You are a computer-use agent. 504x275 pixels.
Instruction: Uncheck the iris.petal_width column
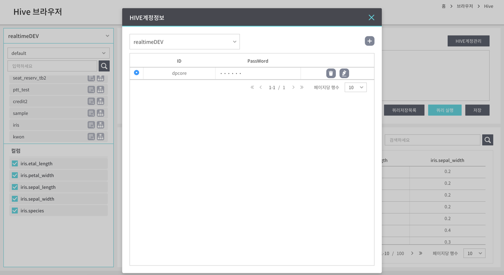point(15,175)
